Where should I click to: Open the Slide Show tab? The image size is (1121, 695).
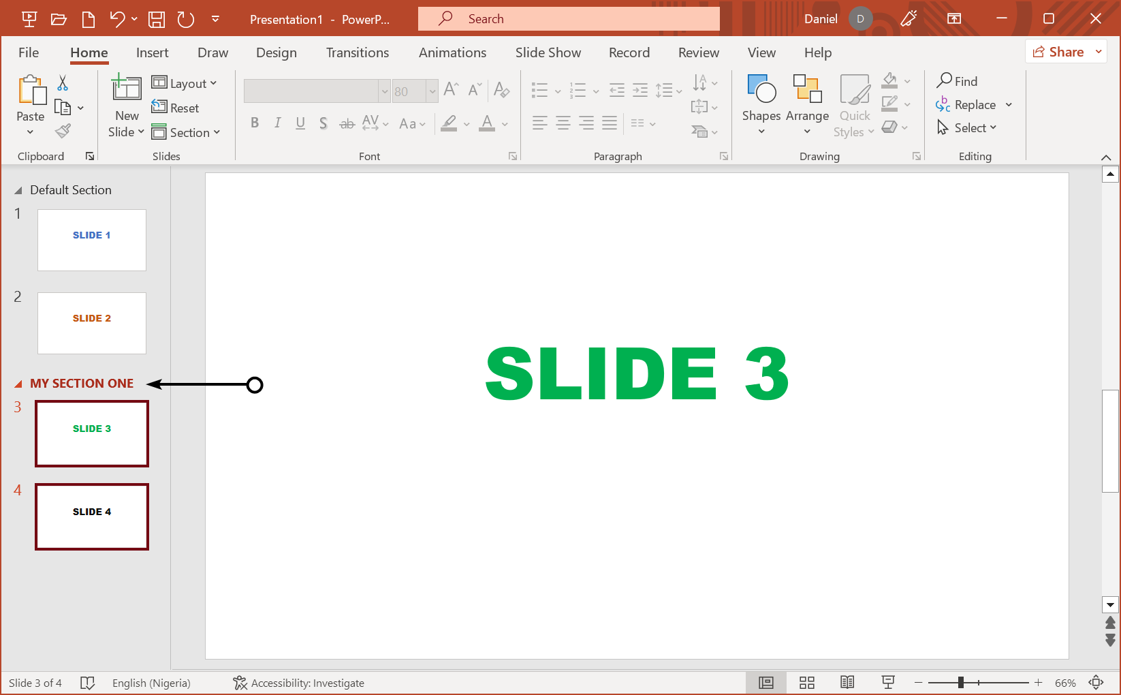pyautogui.click(x=548, y=52)
